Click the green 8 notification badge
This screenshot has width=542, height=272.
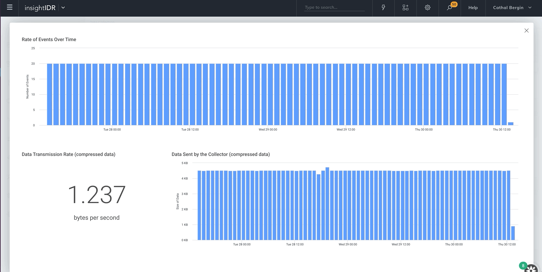pos(523,266)
